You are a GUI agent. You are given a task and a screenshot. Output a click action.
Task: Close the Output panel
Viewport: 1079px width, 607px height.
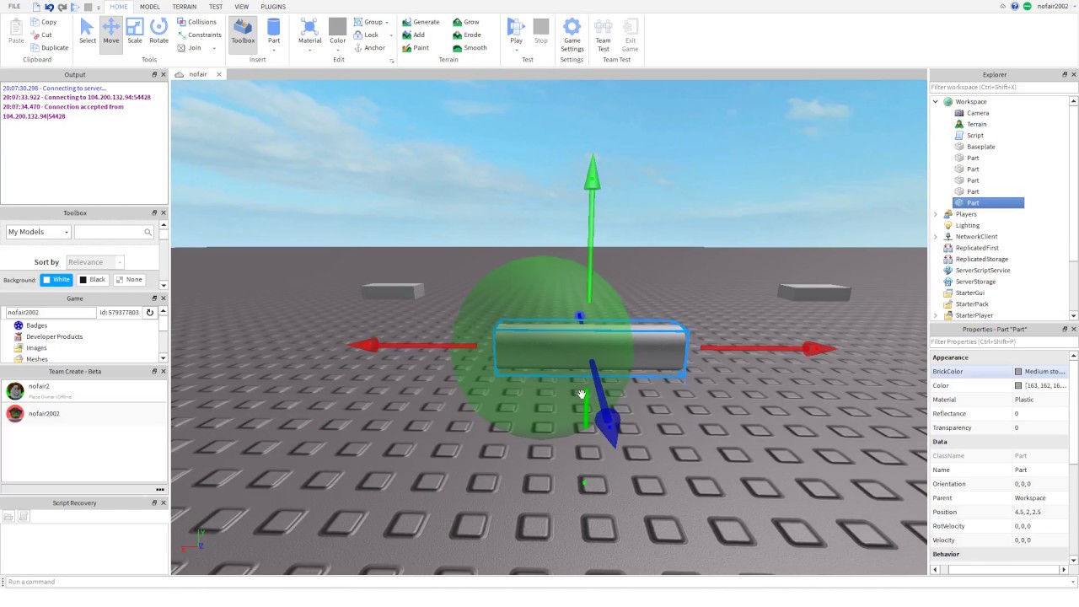point(163,74)
